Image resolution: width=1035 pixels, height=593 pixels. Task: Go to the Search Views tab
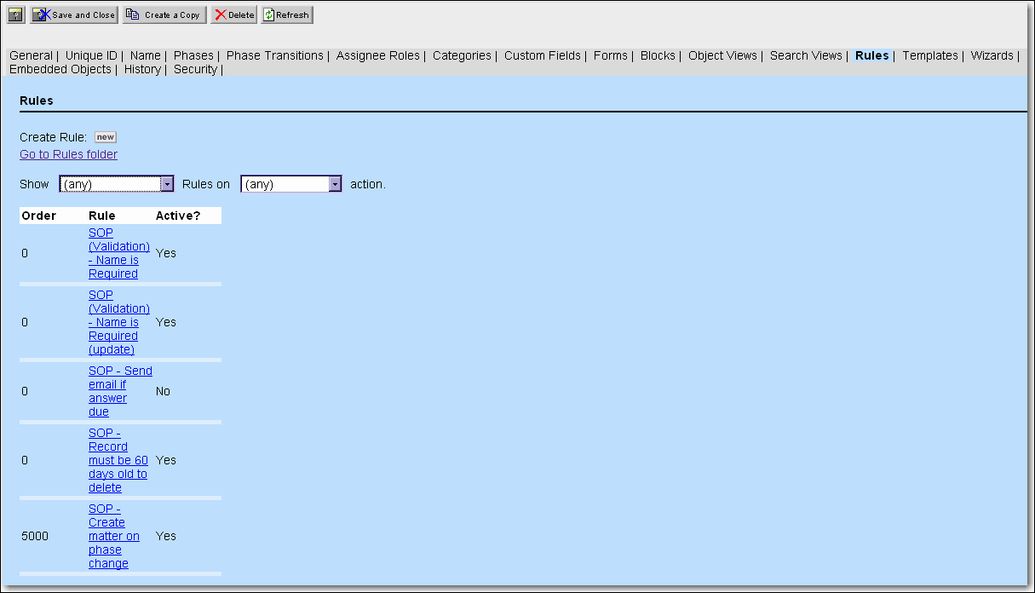[806, 55]
